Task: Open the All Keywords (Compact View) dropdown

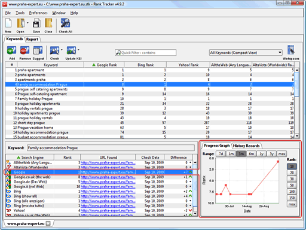Action: pyautogui.click(x=246, y=53)
